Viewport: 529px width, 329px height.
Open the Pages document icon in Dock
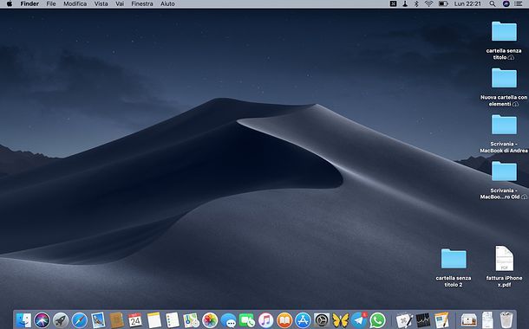click(441, 319)
